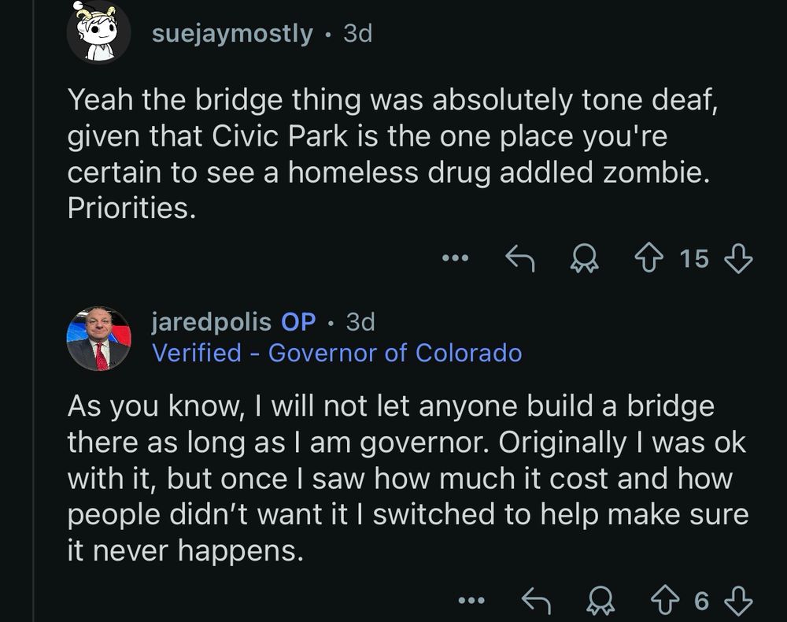Downvote suejaymostly's comment
The width and height of the screenshot is (787, 622).
(x=737, y=257)
